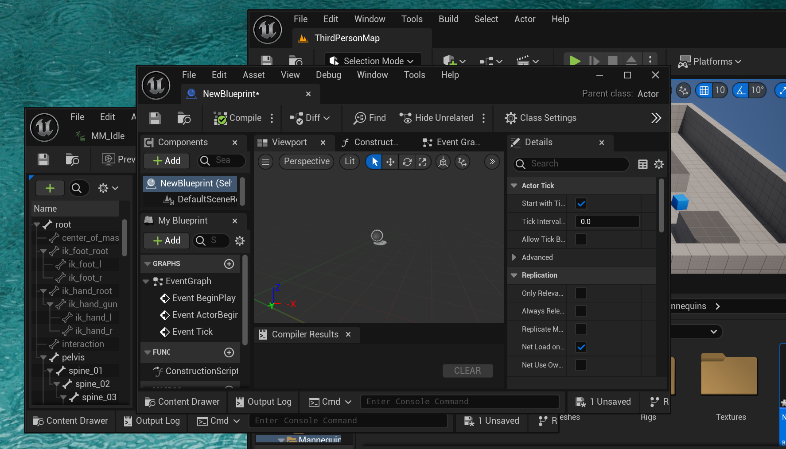786x449 pixels.
Task: Open Debug menu in Blueprint editor
Action: tap(328, 75)
